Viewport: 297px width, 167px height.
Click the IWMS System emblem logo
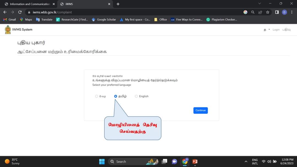(8, 29)
